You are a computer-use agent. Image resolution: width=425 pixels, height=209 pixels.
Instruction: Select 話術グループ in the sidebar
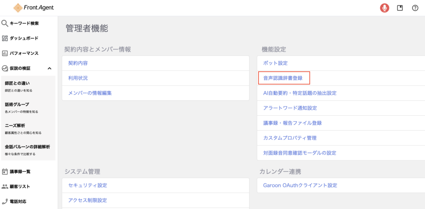point(17,104)
